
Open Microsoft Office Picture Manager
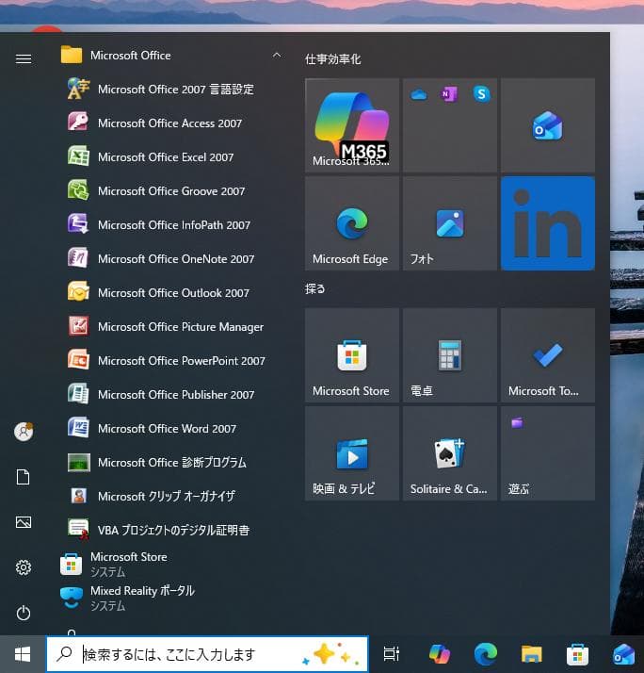171,327
